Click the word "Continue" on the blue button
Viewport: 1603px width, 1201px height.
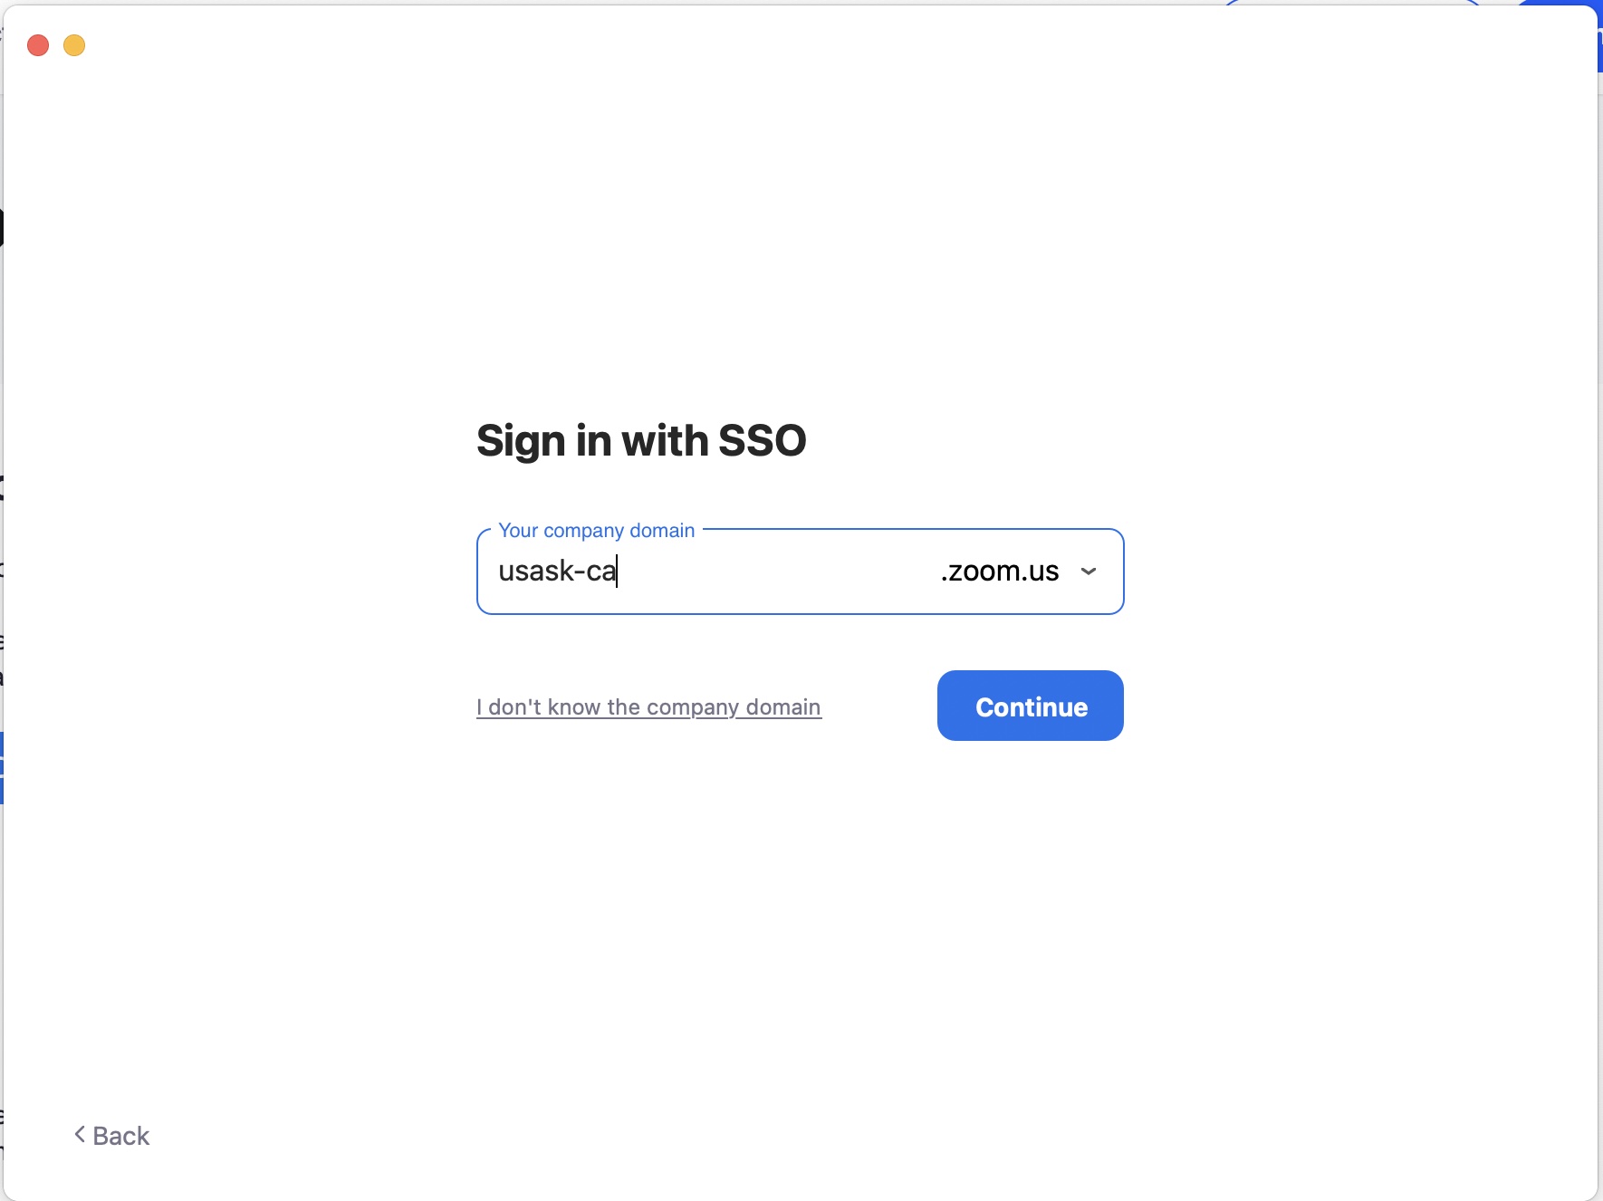point(1032,707)
